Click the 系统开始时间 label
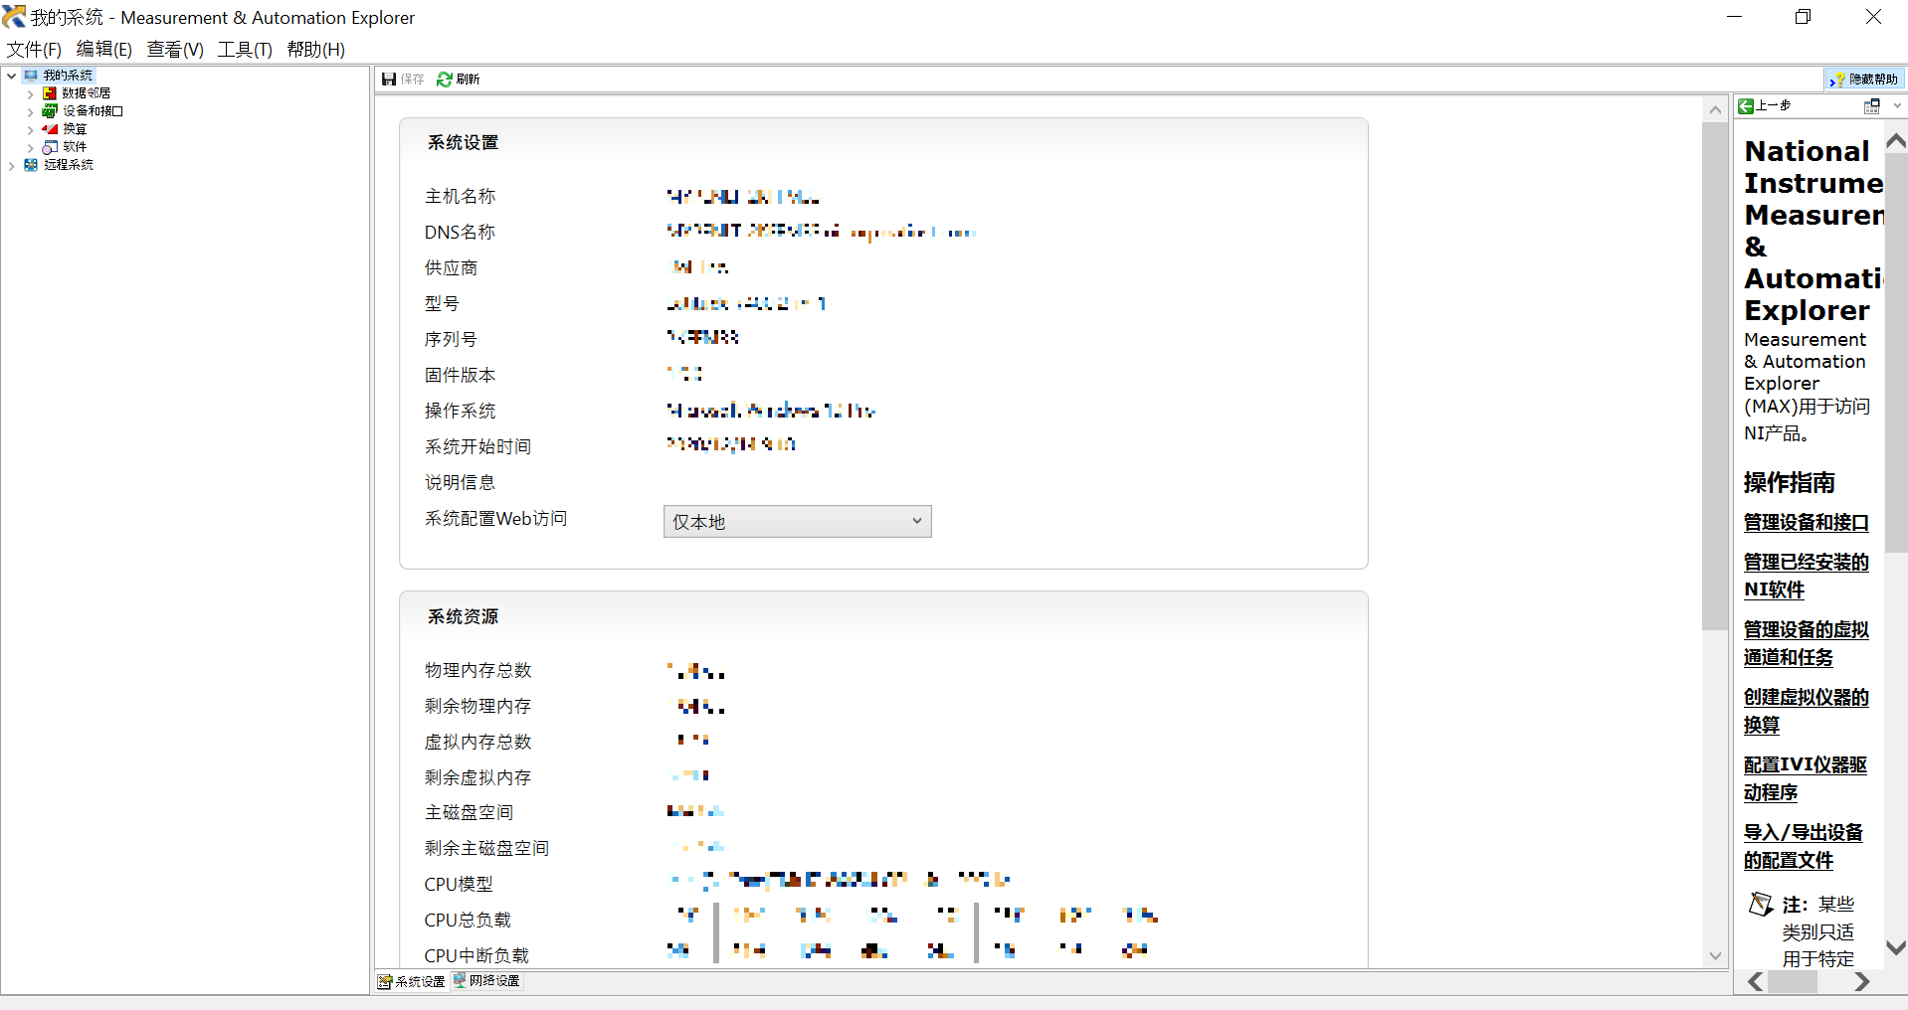The height and width of the screenshot is (1010, 1908). [477, 447]
